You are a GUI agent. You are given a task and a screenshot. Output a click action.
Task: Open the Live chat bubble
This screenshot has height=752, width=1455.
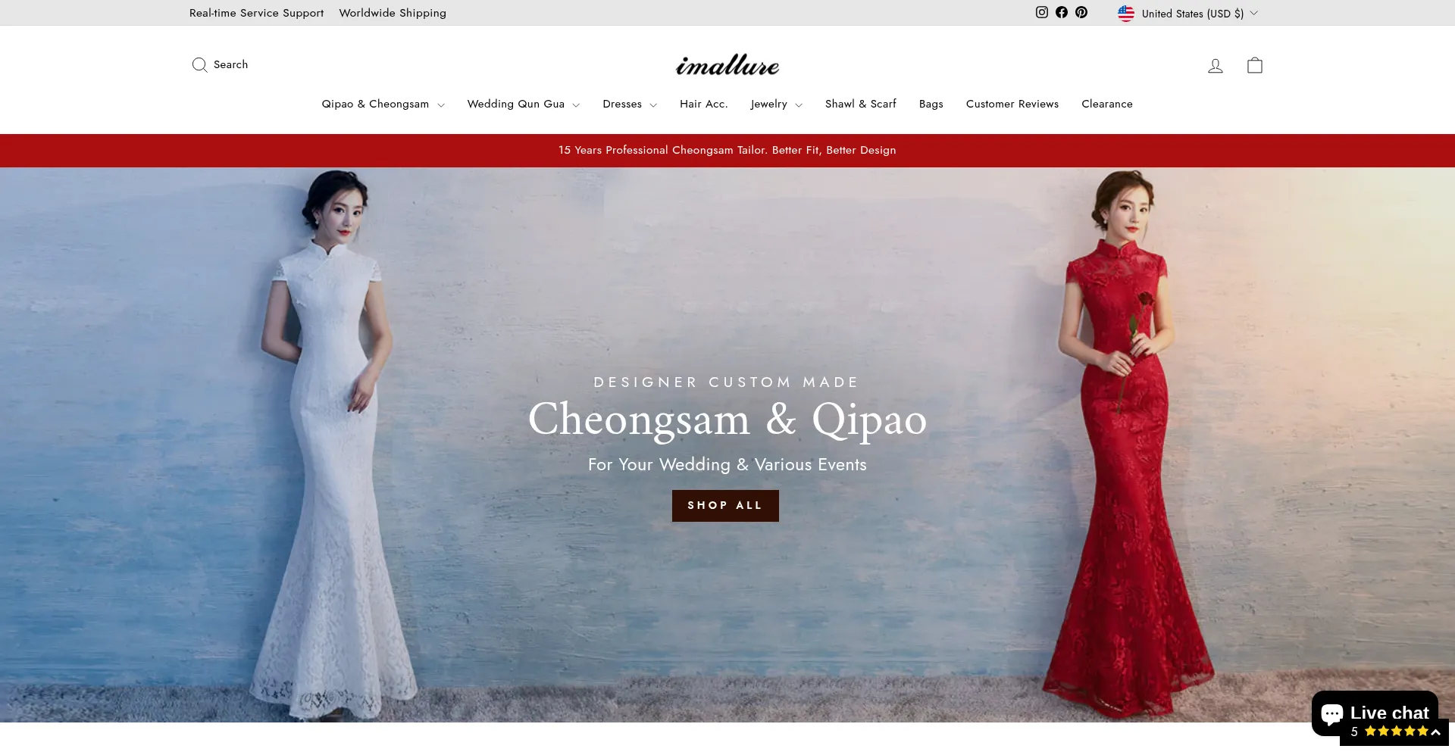pos(1375,713)
